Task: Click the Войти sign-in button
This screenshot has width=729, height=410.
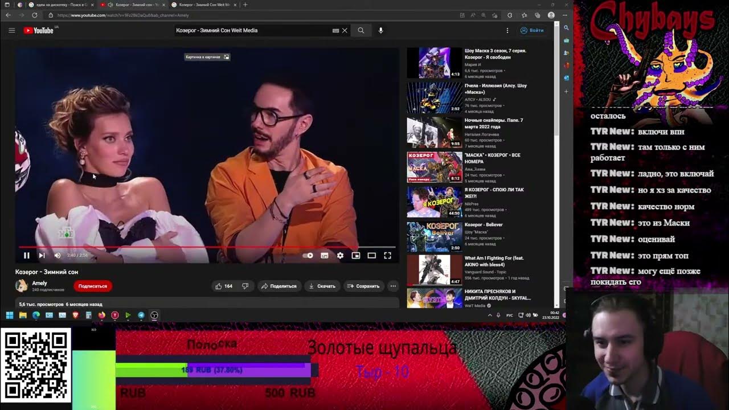Action: point(533,30)
